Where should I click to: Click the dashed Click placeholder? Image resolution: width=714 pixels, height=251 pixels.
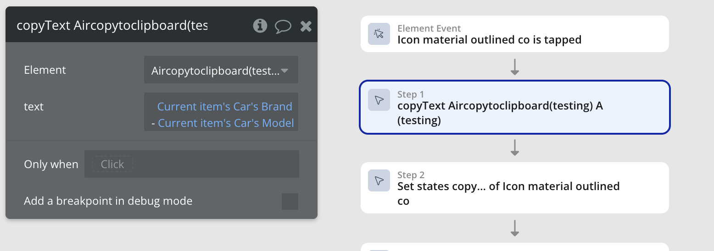[112, 164]
